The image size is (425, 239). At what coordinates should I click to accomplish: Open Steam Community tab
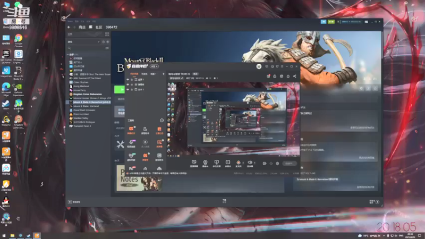coord(99,27)
